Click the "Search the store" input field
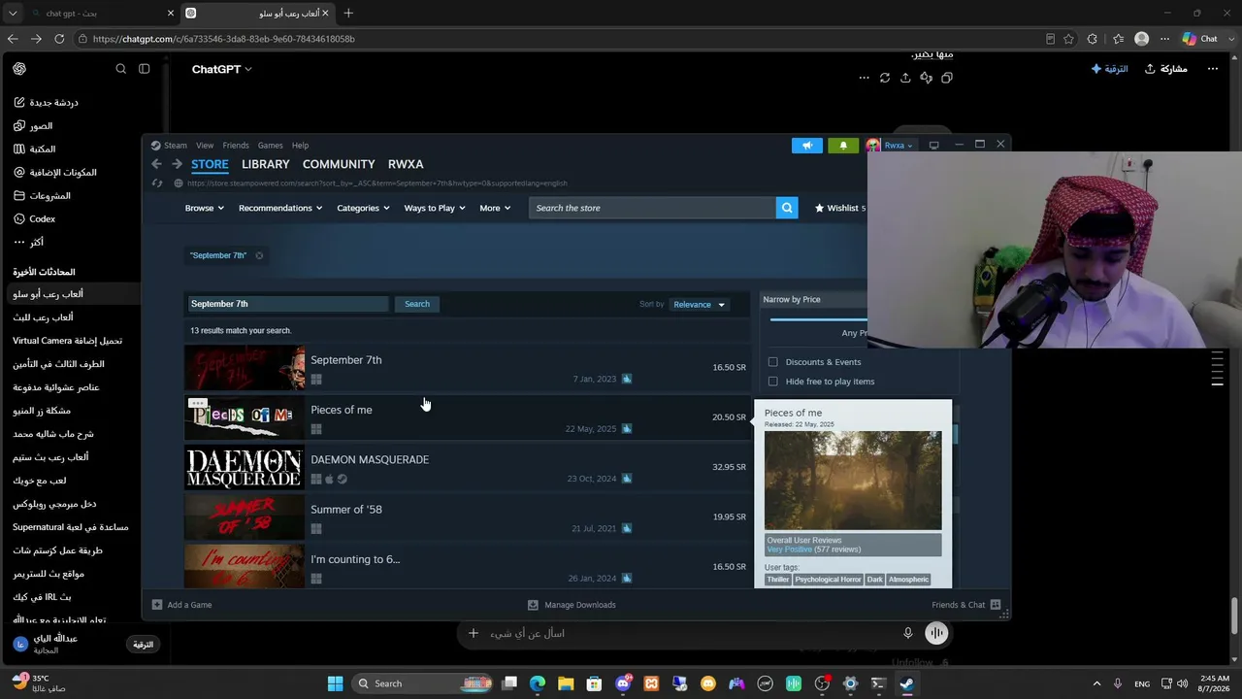Image resolution: width=1242 pixels, height=699 pixels. [652, 208]
